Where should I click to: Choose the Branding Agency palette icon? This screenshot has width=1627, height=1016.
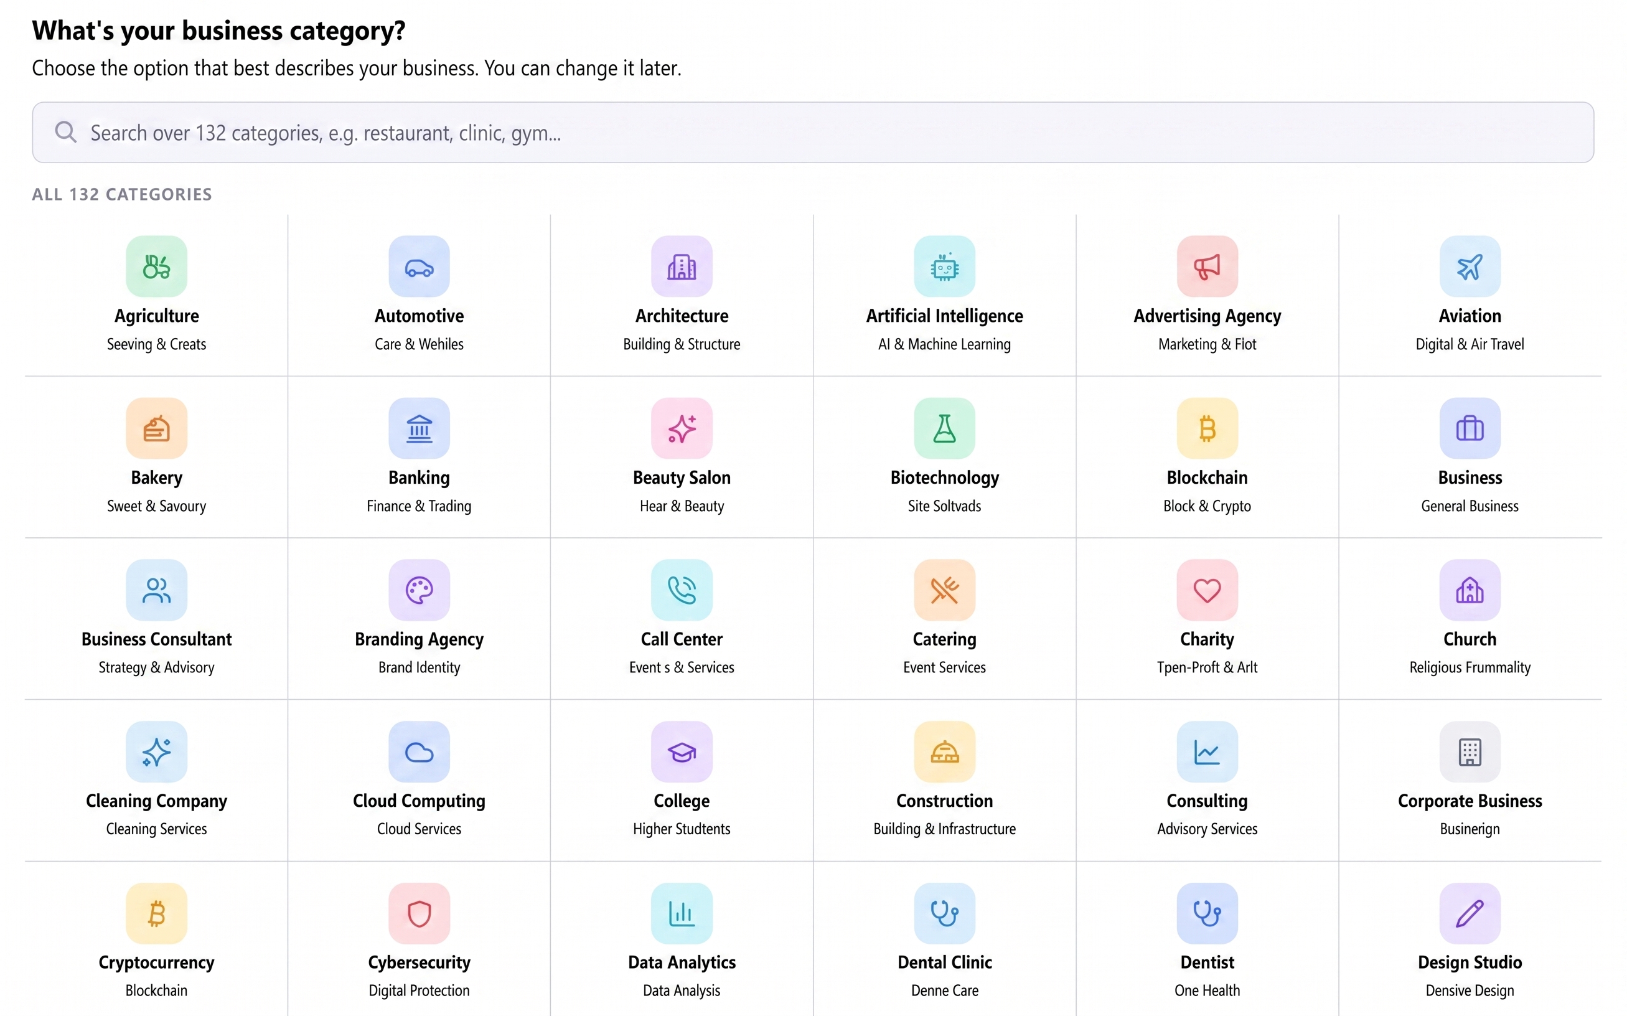tap(419, 590)
